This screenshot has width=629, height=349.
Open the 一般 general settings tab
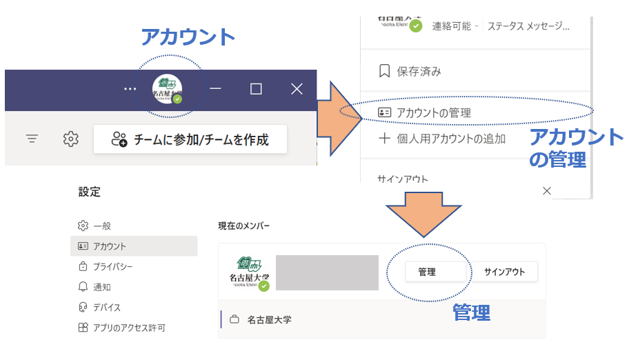(101, 226)
